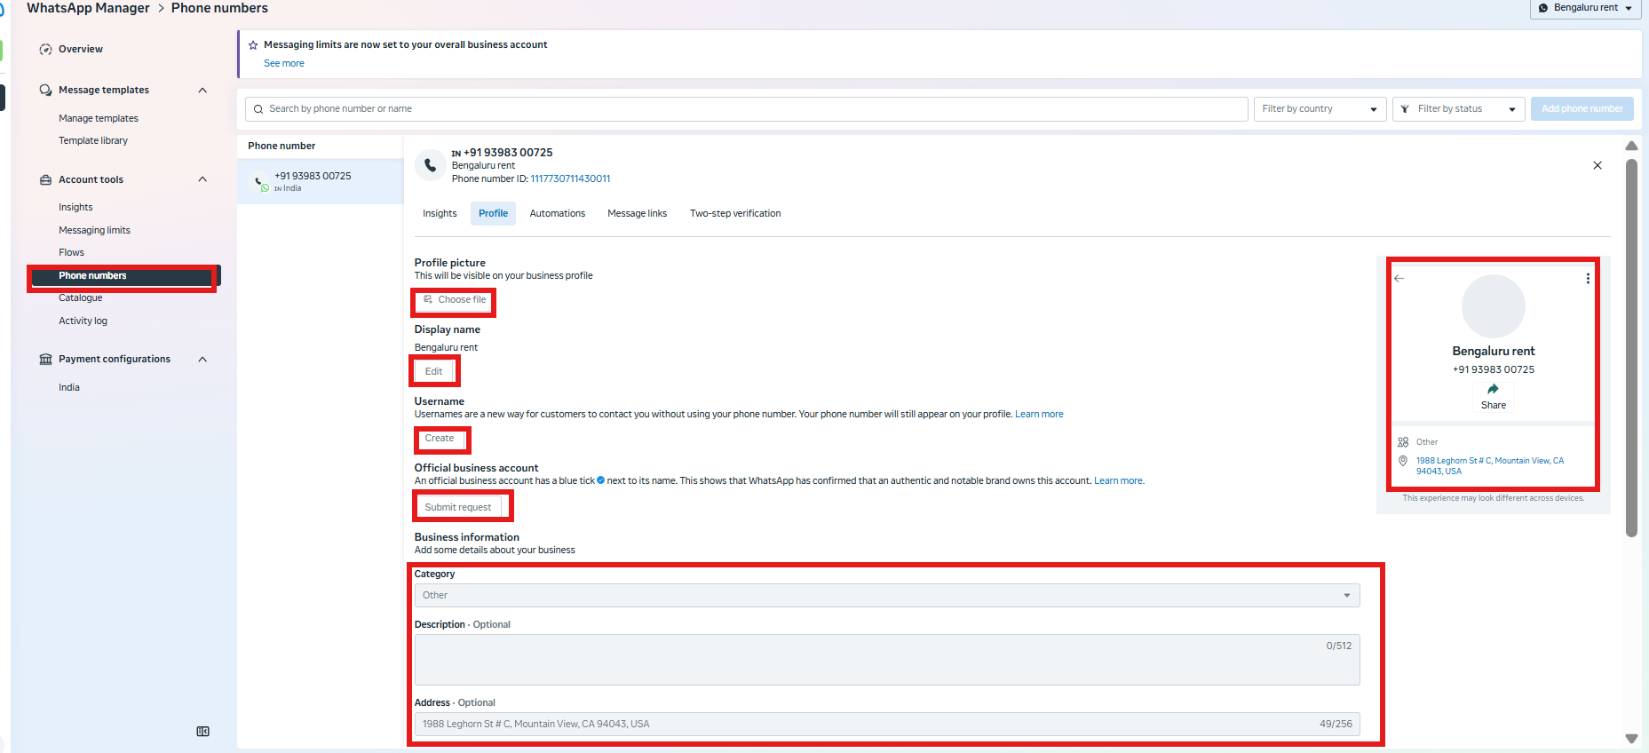Click the search magnifier icon
Image resolution: width=1649 pixels, height=753 pixels.
[x=258, y=109]
